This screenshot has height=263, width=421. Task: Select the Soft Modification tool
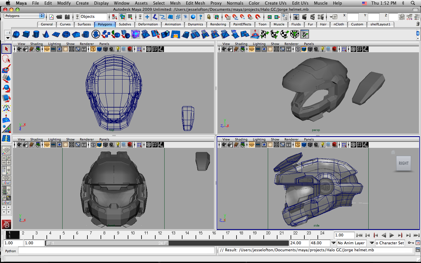(6, 118)
